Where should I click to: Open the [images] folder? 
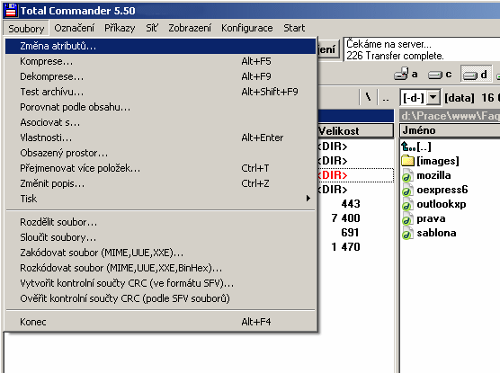pyautogui.click(x=430, y=161)
